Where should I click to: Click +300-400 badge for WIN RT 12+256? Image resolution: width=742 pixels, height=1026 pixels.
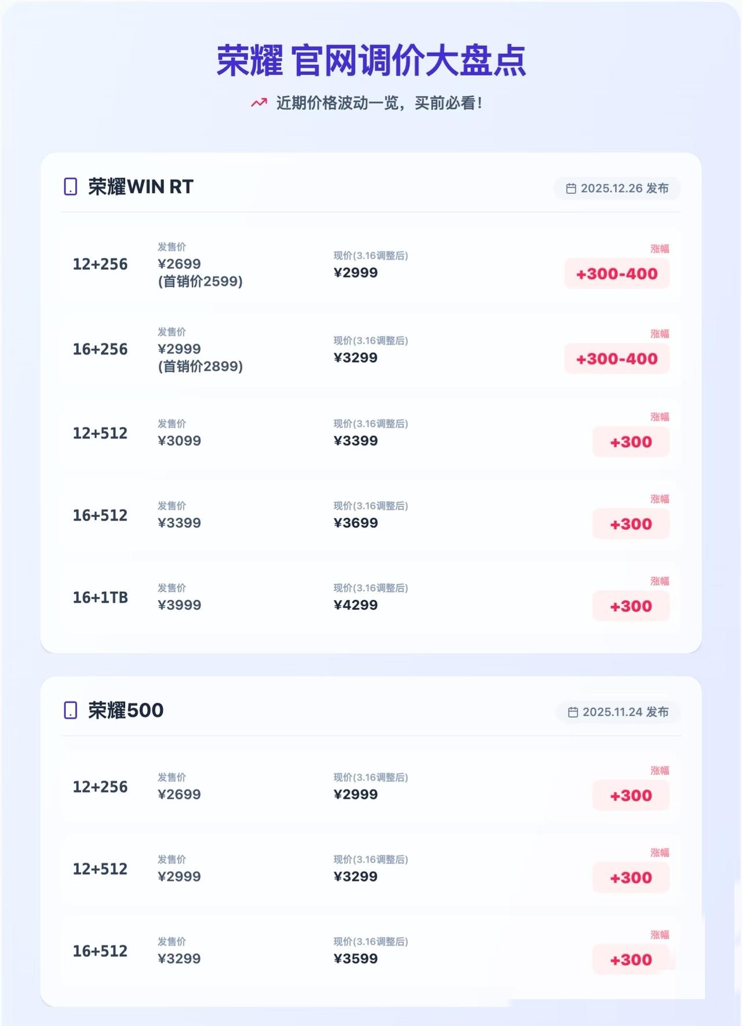coord(617,274)
